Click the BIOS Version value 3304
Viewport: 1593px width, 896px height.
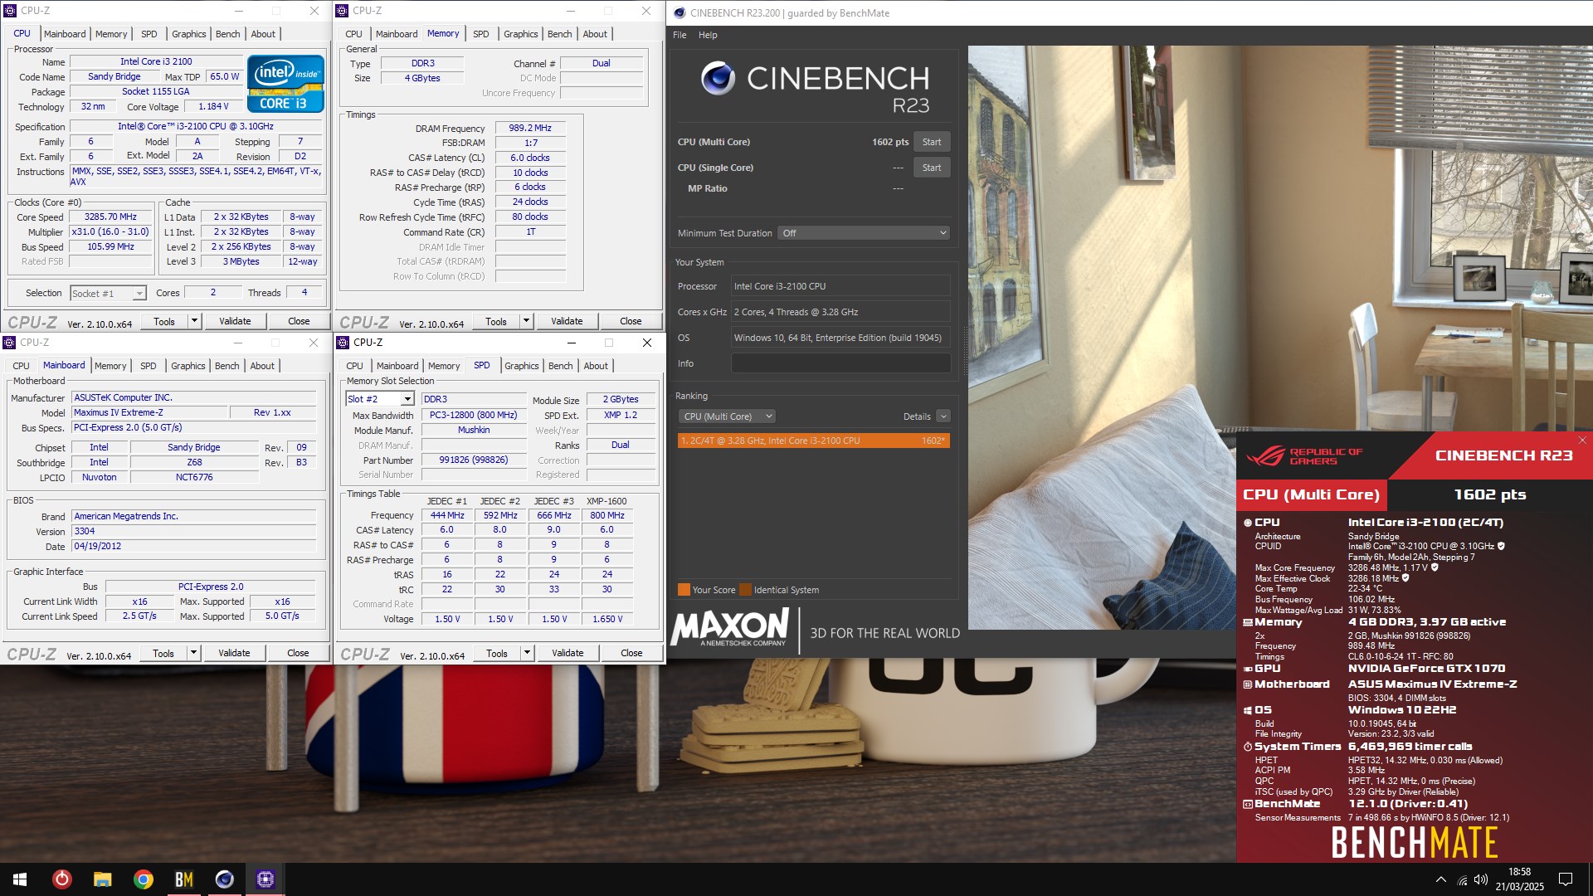click(194, 531)
